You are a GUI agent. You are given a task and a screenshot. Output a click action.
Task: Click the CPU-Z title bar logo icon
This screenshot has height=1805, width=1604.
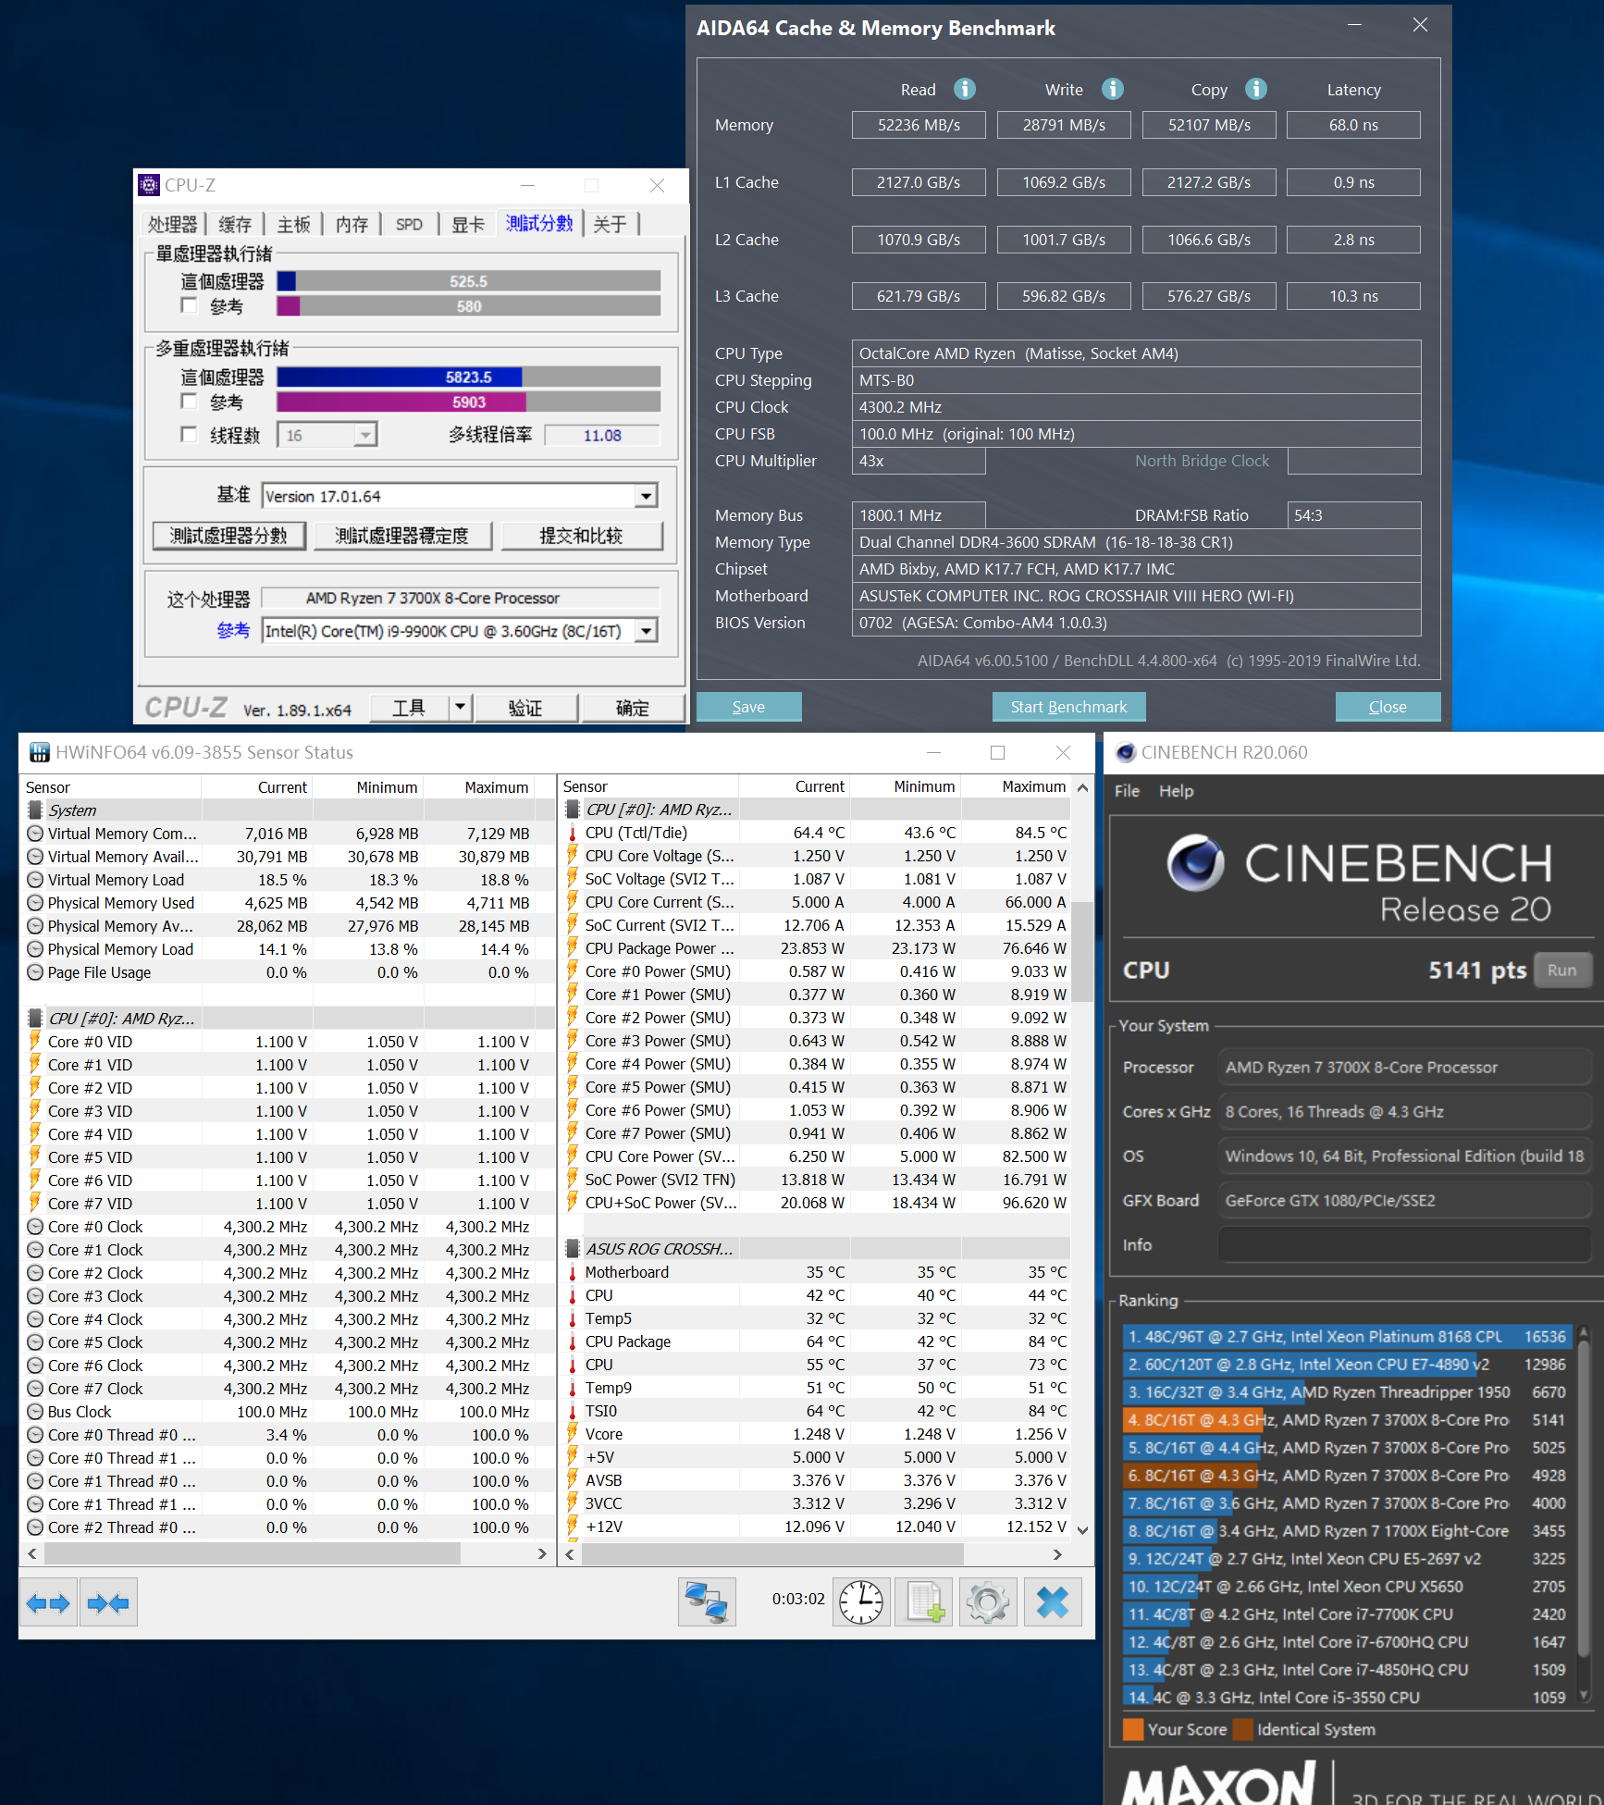[149, 185]
